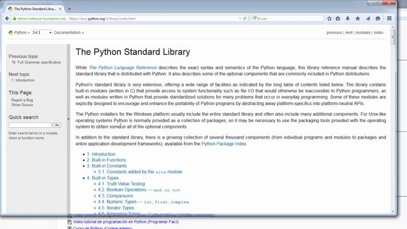Open Video tutorial de programación link in background window

pyautogui.click(x=126, y=222)
